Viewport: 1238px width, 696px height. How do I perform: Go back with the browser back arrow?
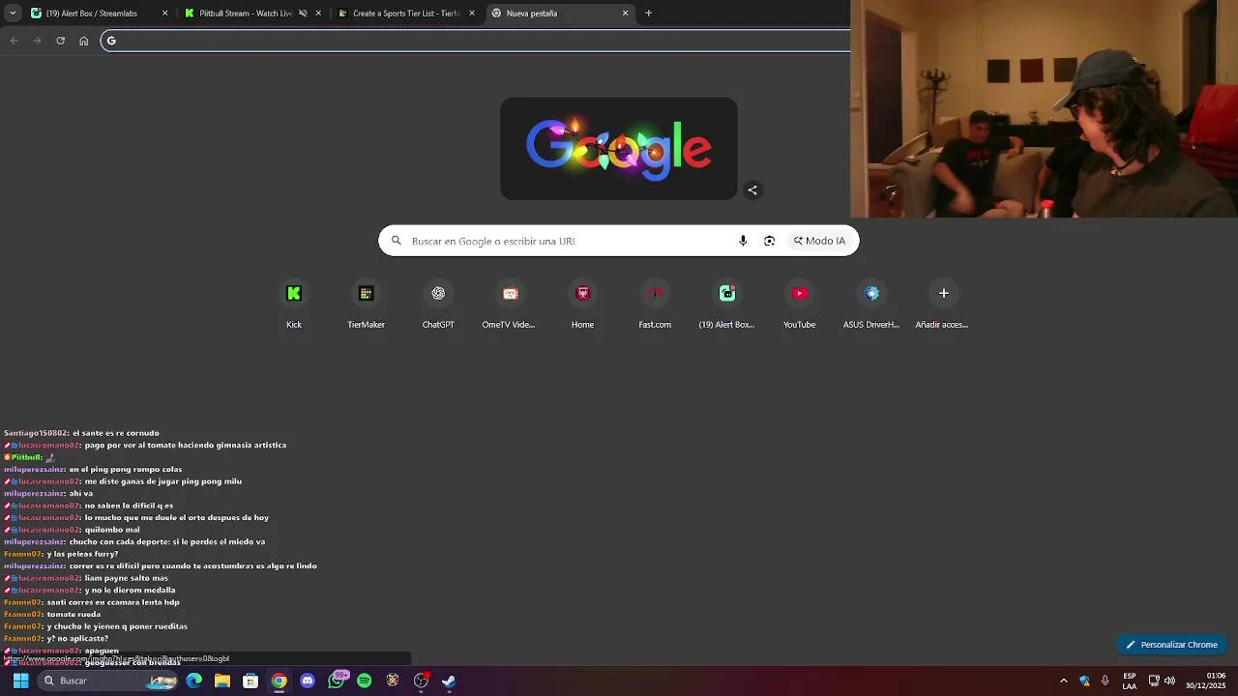pyautogui.click(x=14, y=41)
